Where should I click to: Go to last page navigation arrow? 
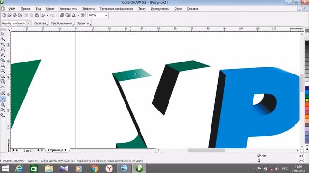(42, 150)
